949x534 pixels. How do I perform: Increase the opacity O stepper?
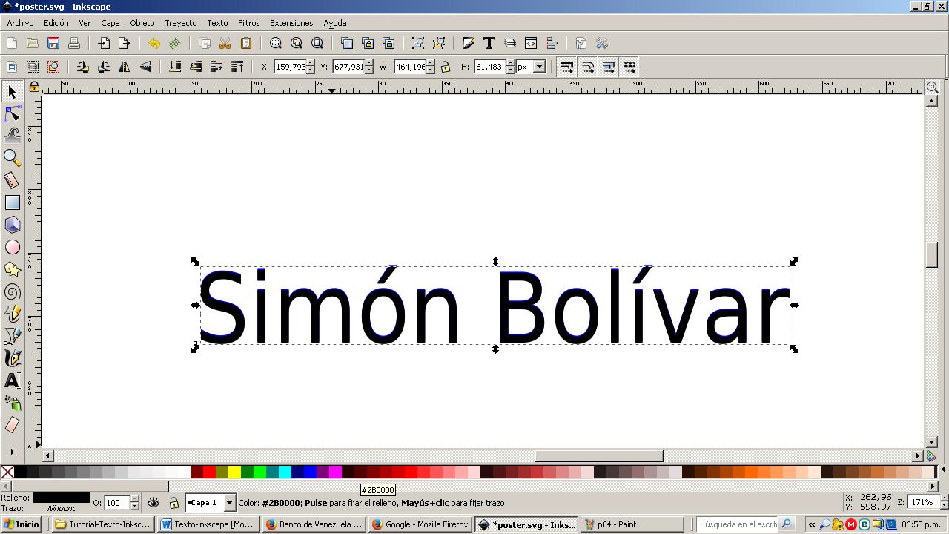tap(134, 499)
